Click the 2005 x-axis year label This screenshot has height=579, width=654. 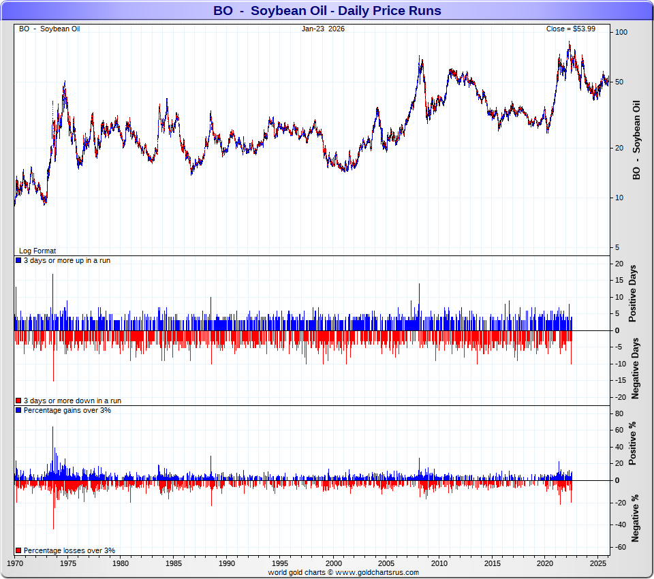tap(386, 563)
